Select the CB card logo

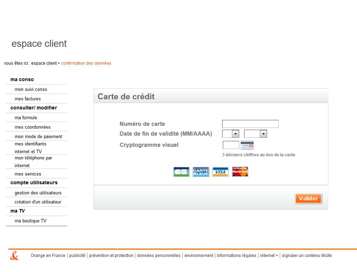pos(181,172)
